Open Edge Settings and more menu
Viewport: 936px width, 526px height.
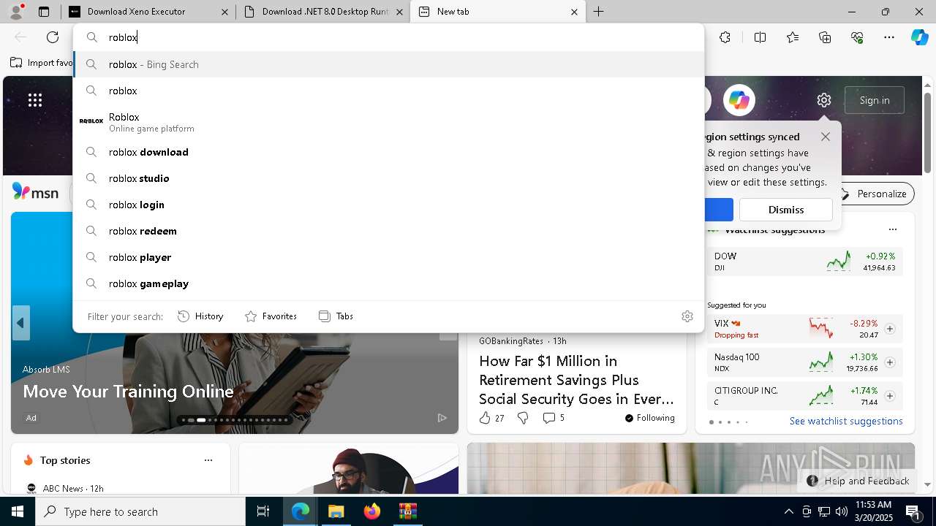point(889,37)
